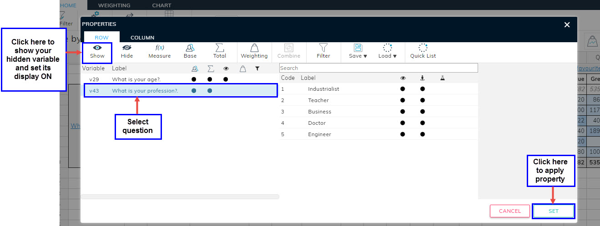Select the Teacher code row
This screenshot has width=600, height=226.
[378, 100]
